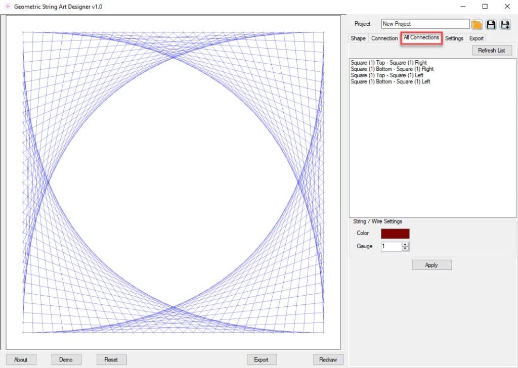Open the dark red string color swatch
Image resolution: width=518 pixels, height=368 pixels.
click(395, 234)
